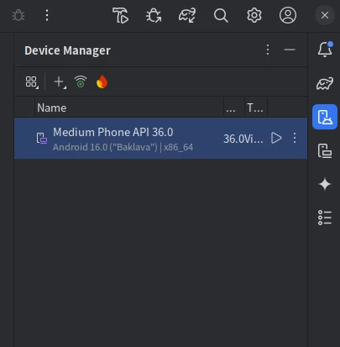This screenshot has height=347, width=340.
Task: Click the '...' column header
Action: pos(234,108)
